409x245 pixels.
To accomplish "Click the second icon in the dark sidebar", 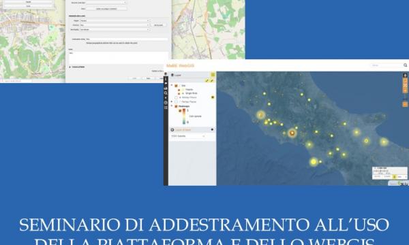I will pyautogui.click(x=166, y=84).
